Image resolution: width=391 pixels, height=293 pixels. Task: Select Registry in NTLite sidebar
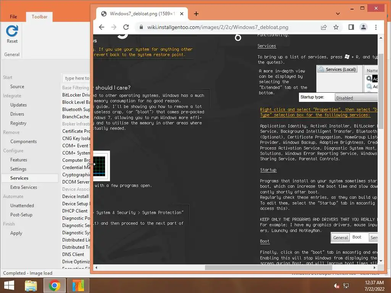click(18, 123)
